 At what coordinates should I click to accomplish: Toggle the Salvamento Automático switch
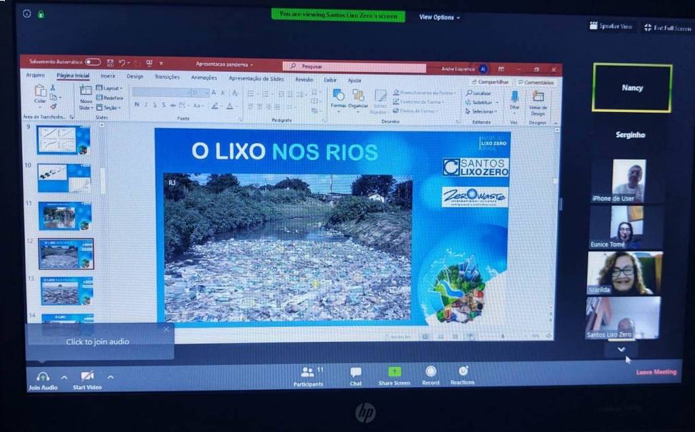[x=92, y=62]
